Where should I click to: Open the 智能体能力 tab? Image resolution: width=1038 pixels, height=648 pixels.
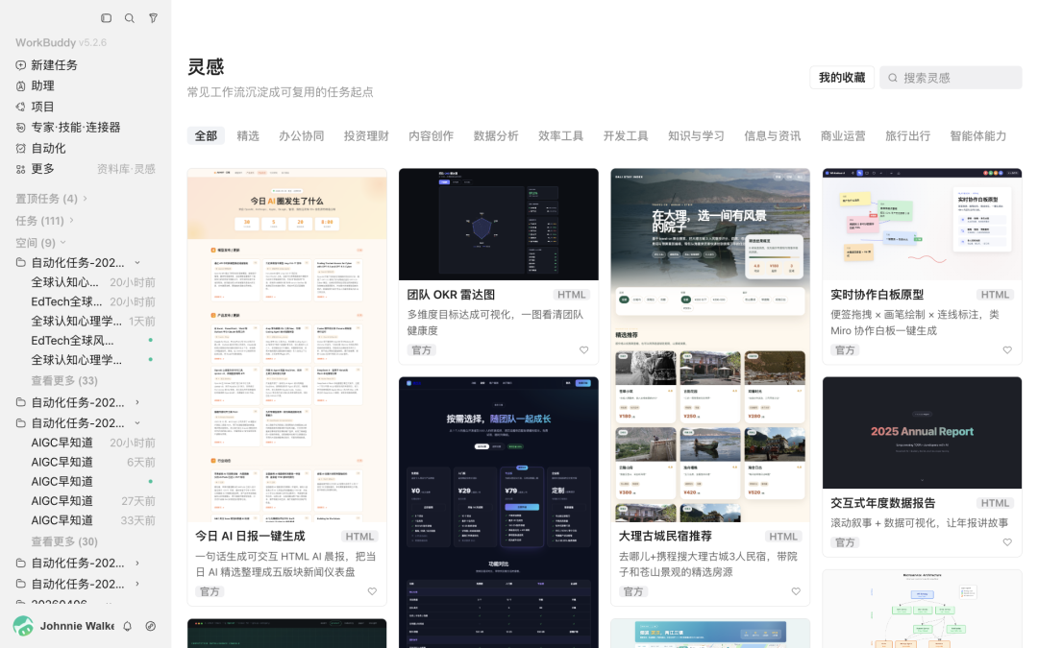click(977, 135)
